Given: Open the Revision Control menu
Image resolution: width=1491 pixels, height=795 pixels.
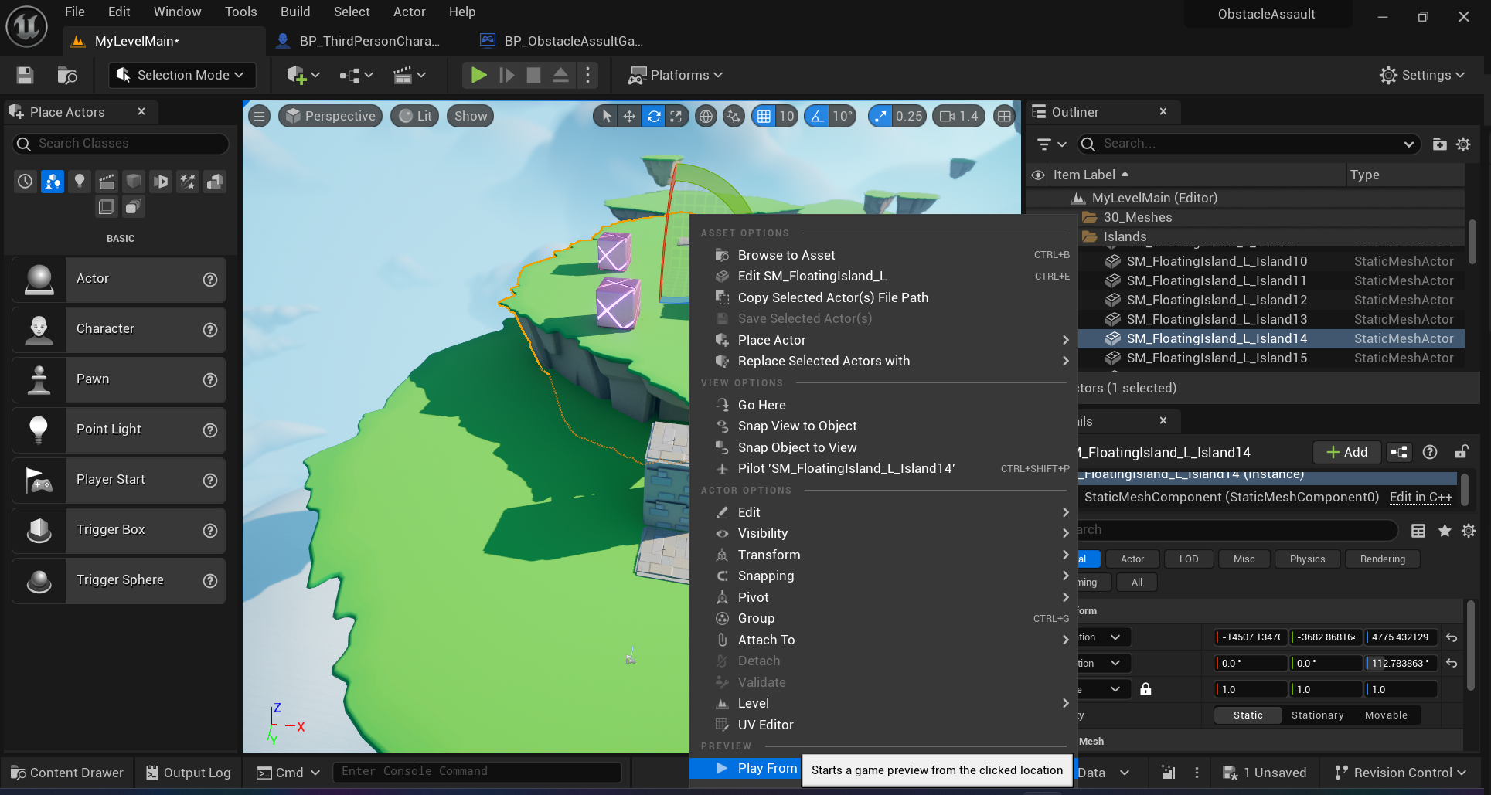Looking at the screenshot, I should [x=1400, y=773].
